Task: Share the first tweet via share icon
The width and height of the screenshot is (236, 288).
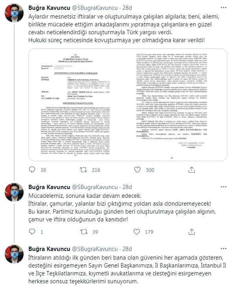Action: point(192,169)
